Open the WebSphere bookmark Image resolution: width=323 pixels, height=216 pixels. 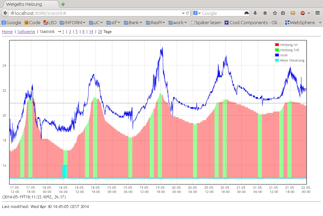300,23
